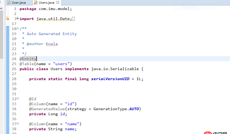Click the "id" string on line 33

click(70, 104)
